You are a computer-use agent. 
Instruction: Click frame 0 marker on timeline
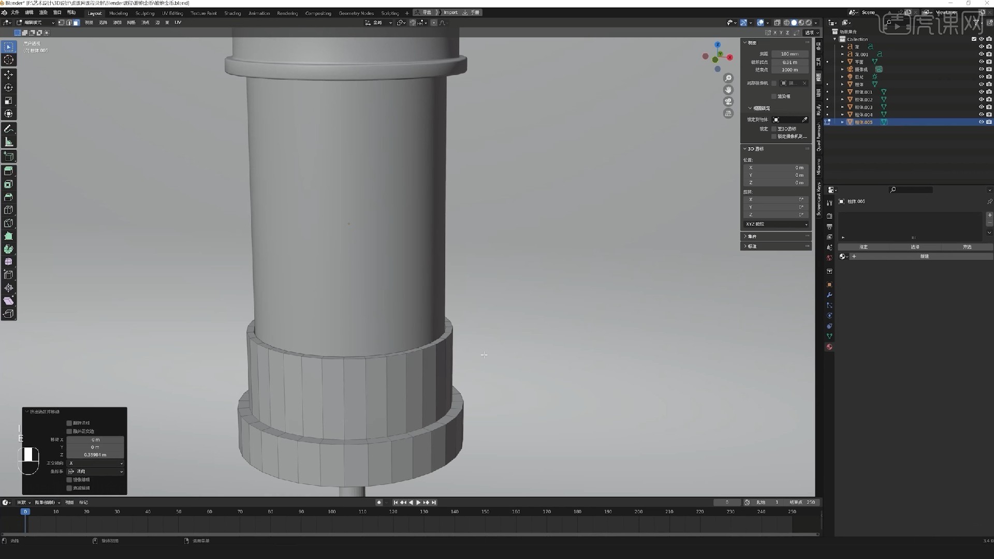tap(25, 512)
